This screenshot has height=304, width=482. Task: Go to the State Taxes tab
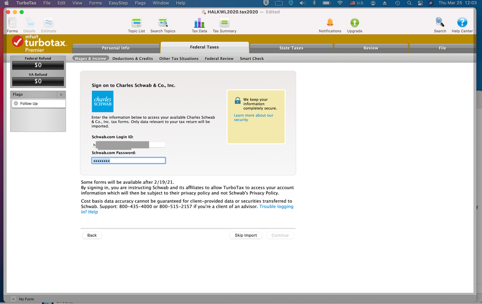point(291,48)
